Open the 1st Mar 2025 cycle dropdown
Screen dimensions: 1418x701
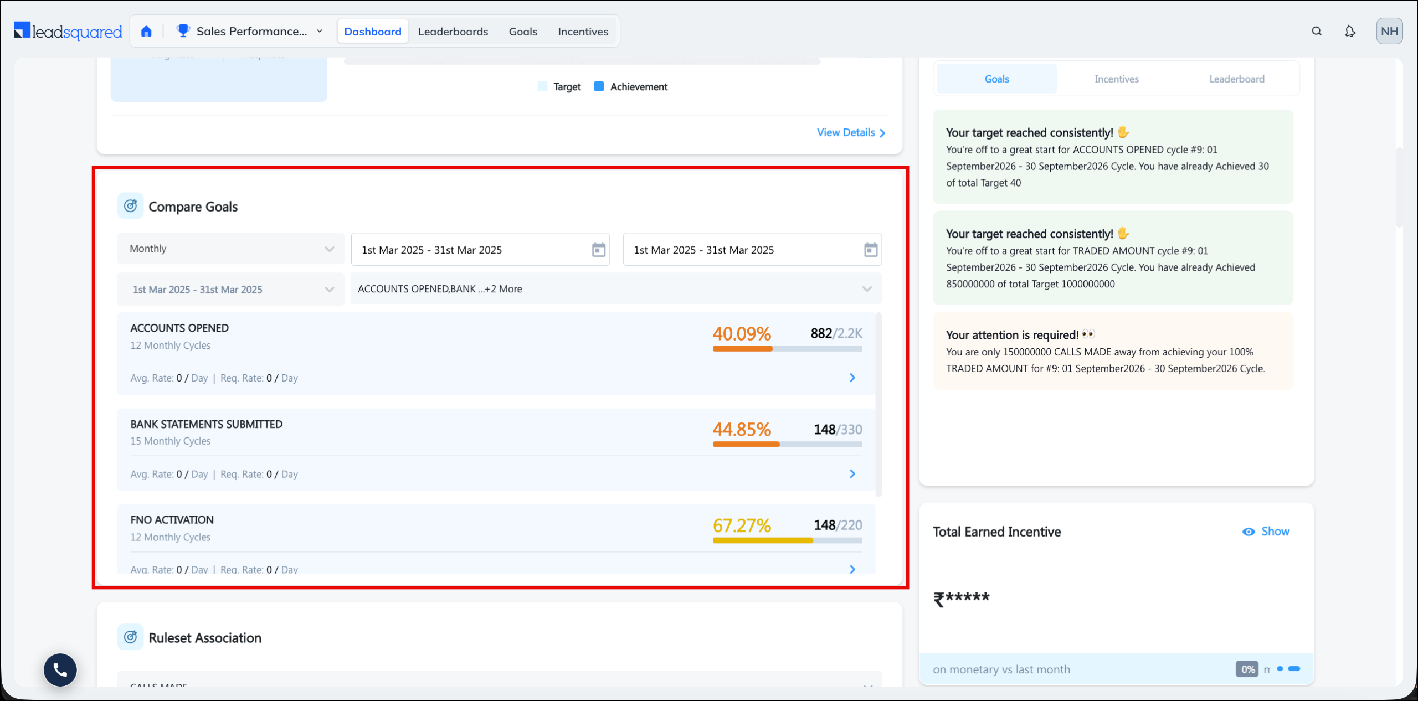pyautogui.click(x=230, y=289)
